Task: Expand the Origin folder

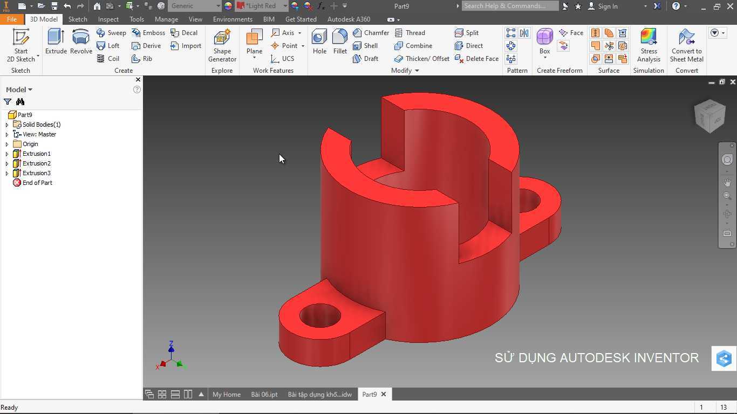Action: point(7,144)
